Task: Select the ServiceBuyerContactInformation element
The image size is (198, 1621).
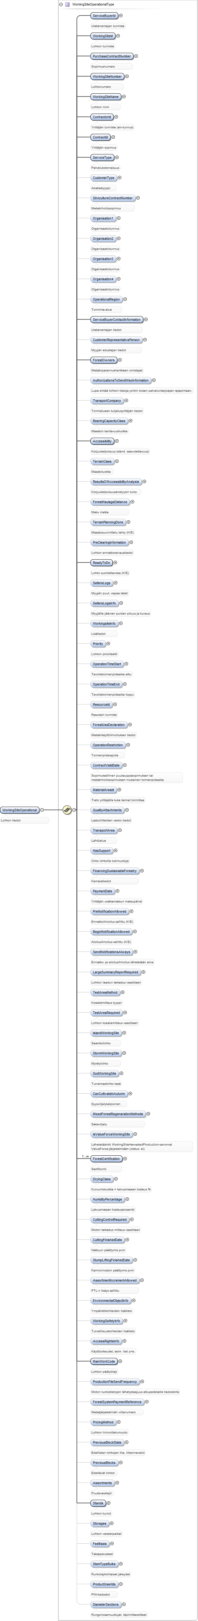Action: (116, 320)
